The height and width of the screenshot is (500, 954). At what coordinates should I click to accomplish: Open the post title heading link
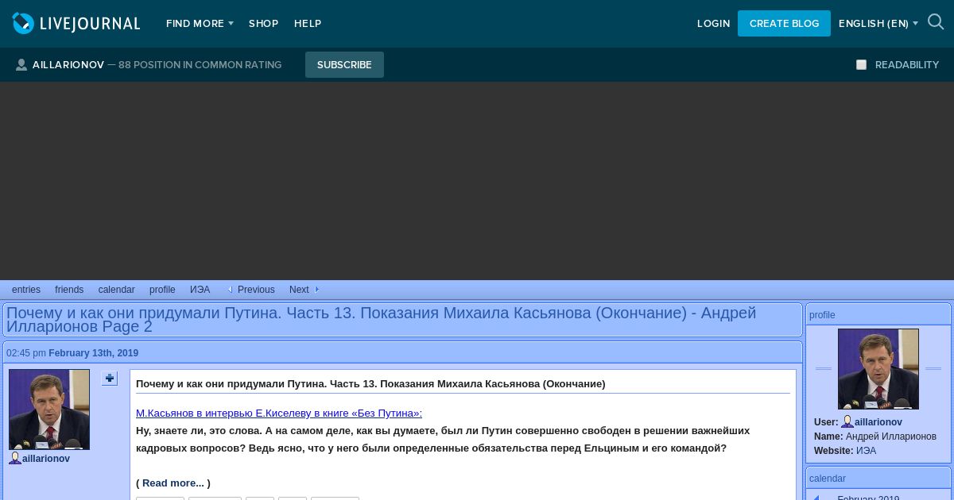(x=381, y=319)
